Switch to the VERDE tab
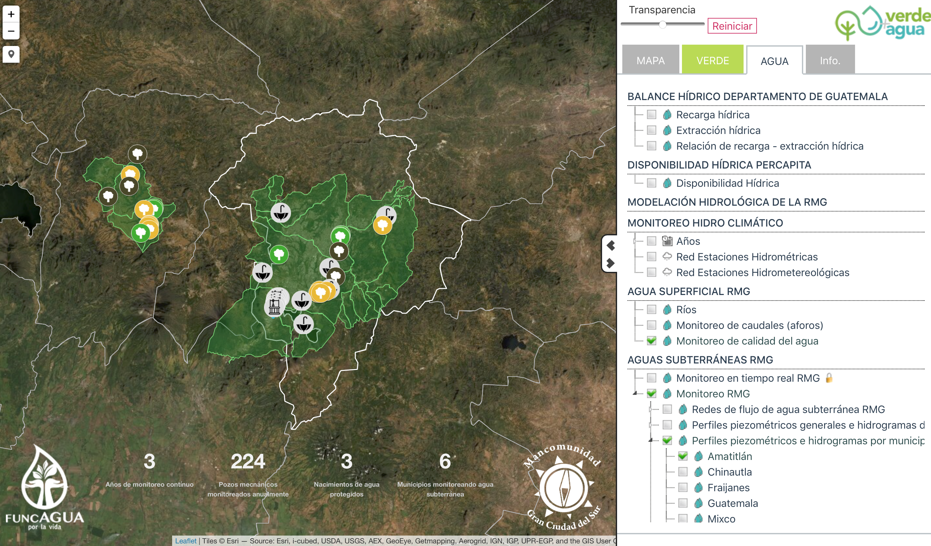This screenshot has height=546, width=931. 712,60
